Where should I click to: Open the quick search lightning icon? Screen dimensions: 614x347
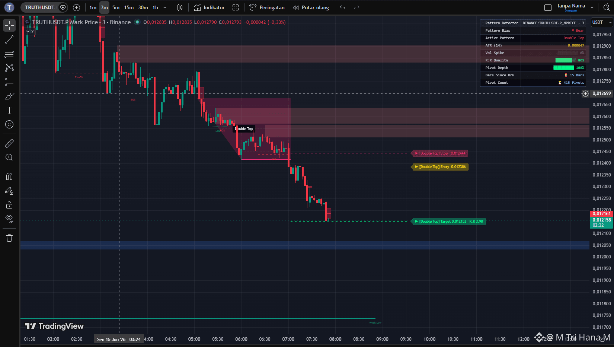tap(607, 7)
